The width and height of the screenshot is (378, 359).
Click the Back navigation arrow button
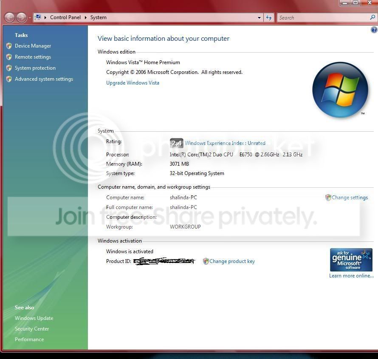[10, 17]
